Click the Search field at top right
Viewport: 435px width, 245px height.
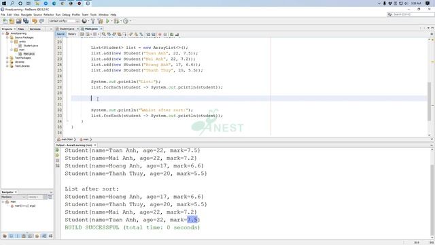tap(411, 14)
